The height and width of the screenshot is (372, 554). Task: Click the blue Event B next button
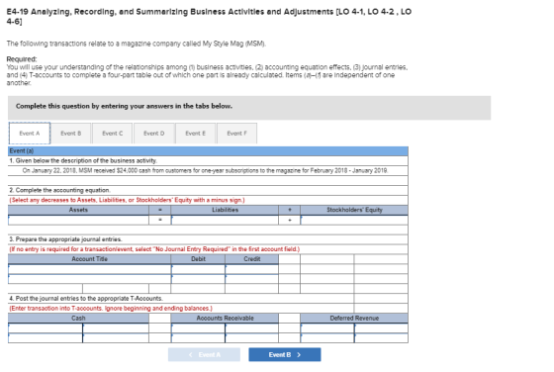(285, 355)
